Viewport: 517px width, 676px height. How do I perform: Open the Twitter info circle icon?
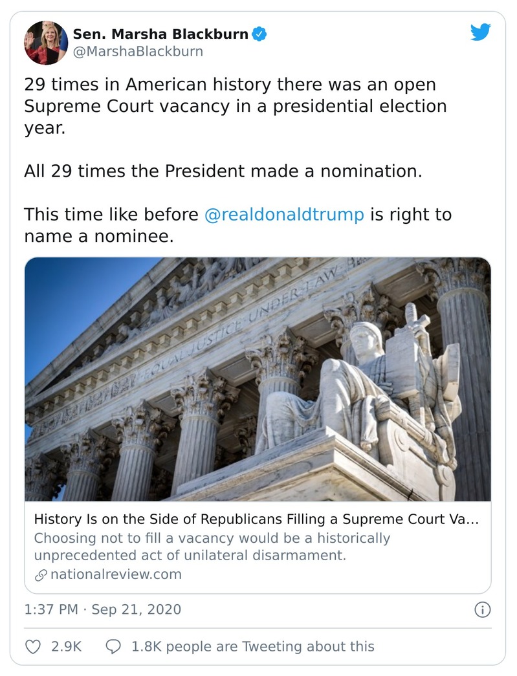(483, 609)
